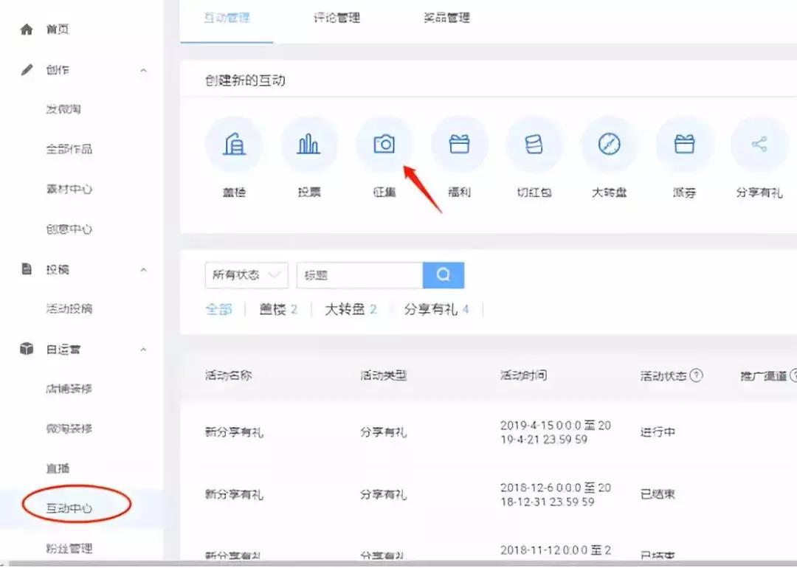Click the magnifier search button
797x568 pixels.
pos(444,274)
